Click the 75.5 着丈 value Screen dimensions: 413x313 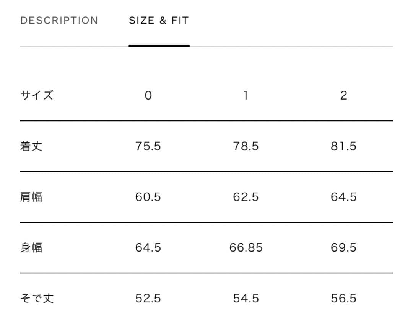148,146
